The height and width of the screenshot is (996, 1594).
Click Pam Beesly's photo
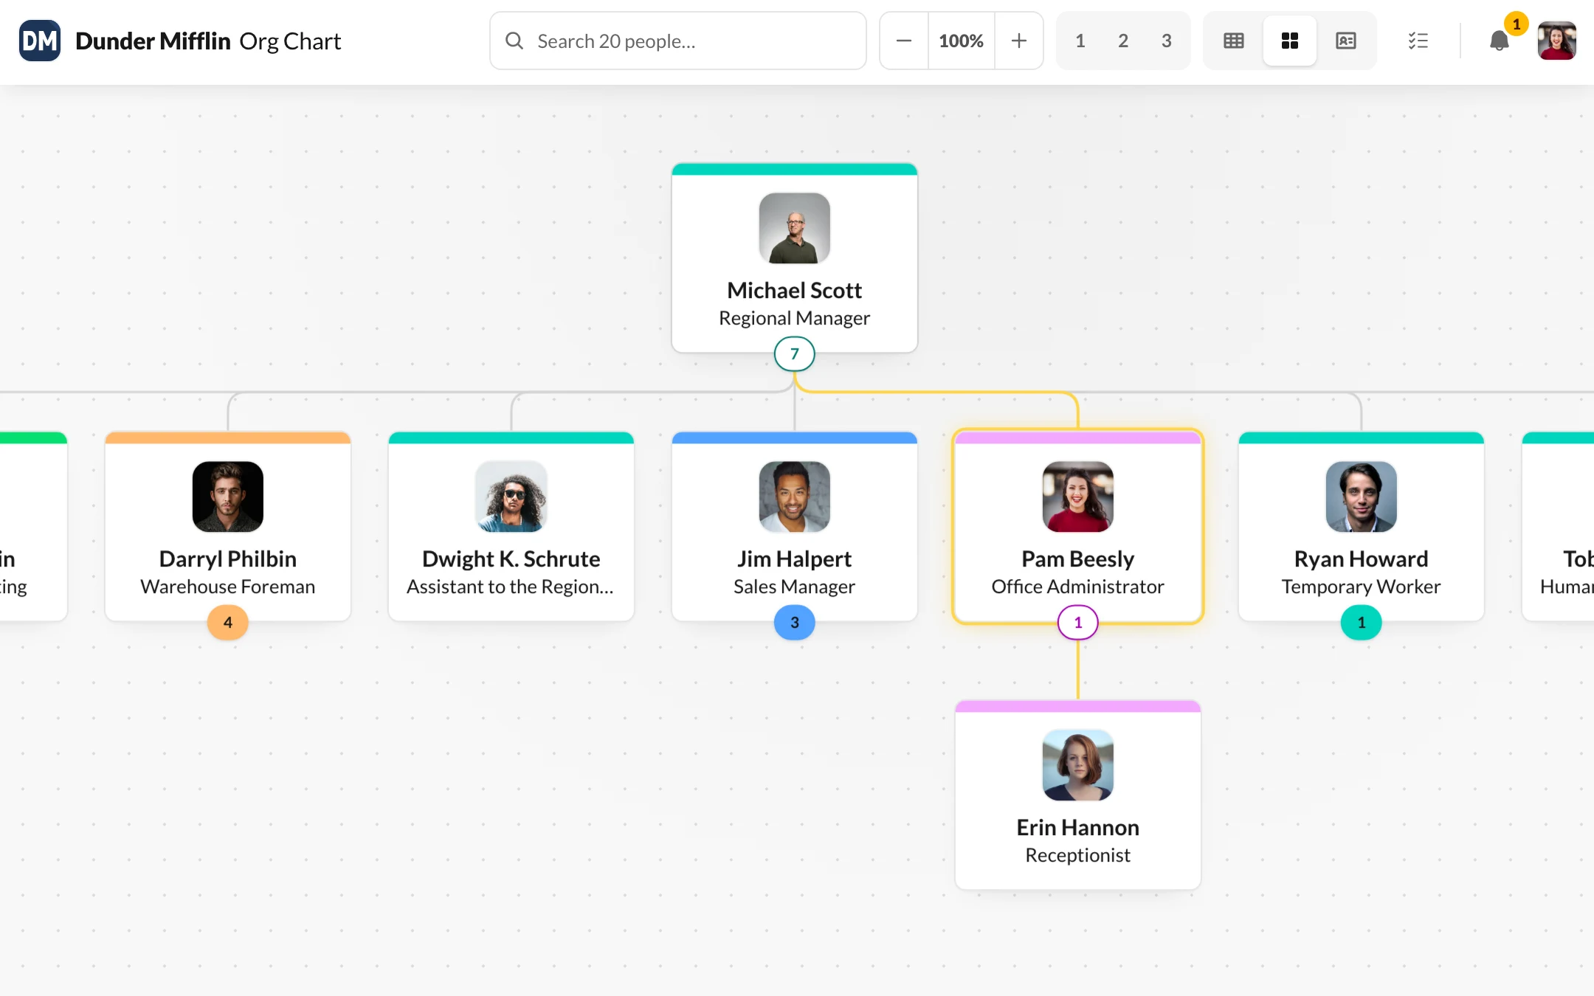[x=1078, y=497]
